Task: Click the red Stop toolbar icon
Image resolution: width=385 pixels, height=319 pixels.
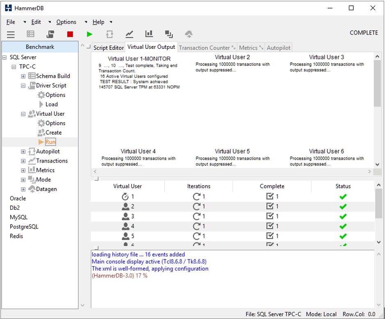Action: coord(70,34)
